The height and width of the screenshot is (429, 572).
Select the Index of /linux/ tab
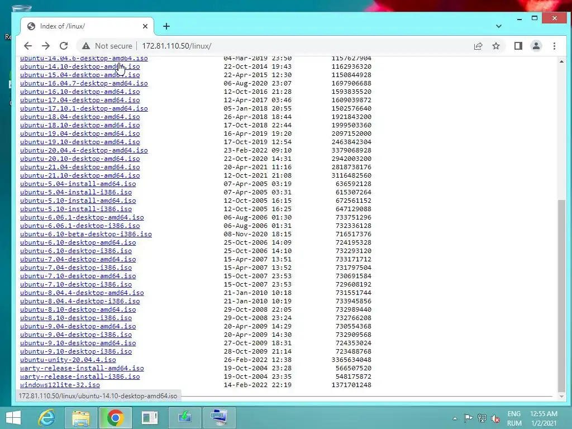click(x=87, y=26)
